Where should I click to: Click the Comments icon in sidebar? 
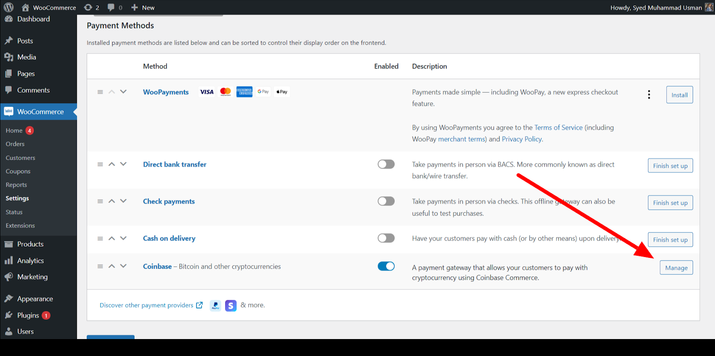pos(8,90)
